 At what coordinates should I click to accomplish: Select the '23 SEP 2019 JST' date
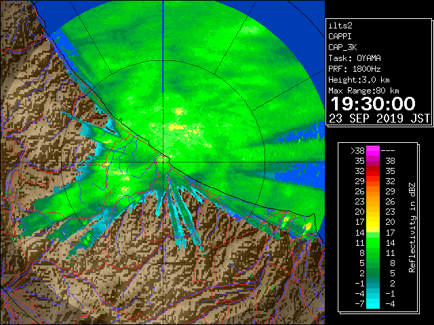379,118
